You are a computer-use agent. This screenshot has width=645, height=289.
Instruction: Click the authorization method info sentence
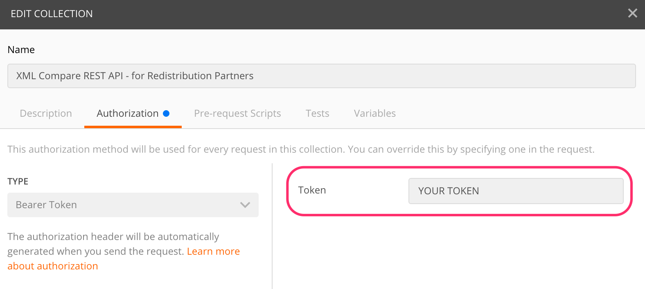(x=301, y=149)
